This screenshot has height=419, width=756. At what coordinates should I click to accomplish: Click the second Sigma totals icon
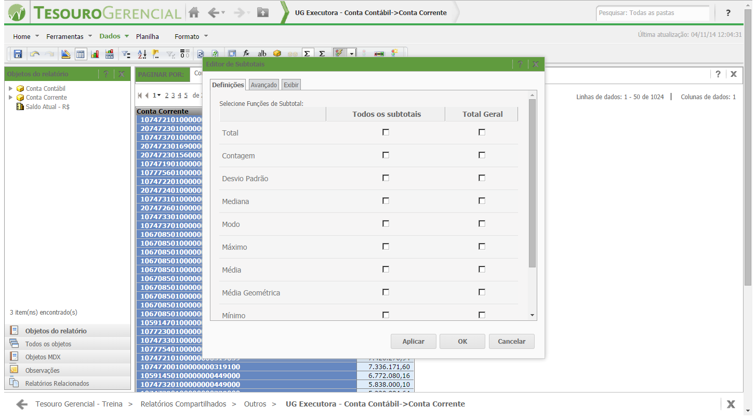(322, 53)
